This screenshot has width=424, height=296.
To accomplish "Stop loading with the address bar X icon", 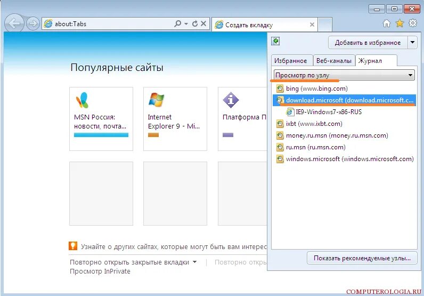I will [203, 23].
